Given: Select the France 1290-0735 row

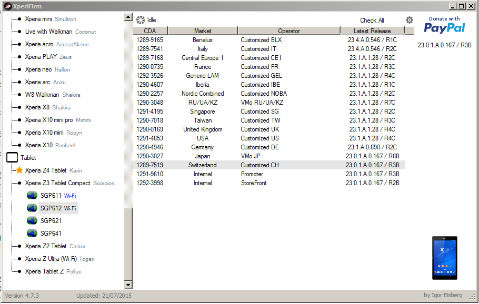Looking at the screenshot, I should pos(269,67).
